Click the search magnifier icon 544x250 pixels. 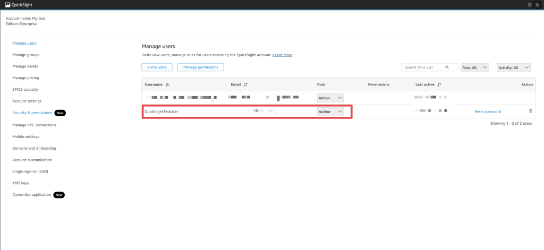pos(447,67)
